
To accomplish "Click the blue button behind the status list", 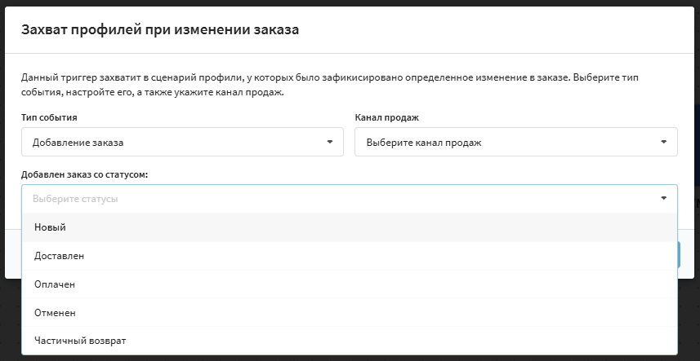I will click(x=679, y=254).
